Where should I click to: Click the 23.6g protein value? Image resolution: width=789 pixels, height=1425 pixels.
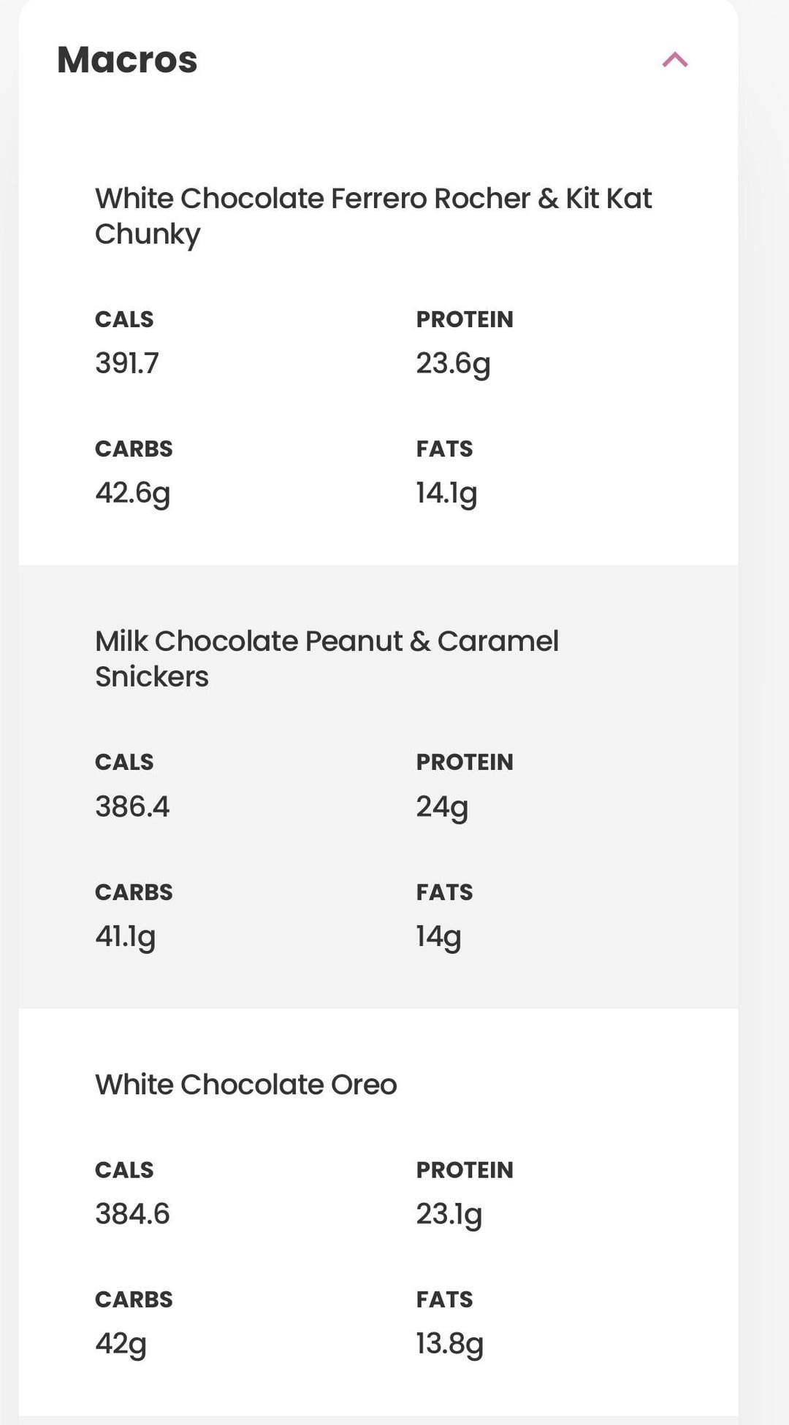click(x=453, y=364)
